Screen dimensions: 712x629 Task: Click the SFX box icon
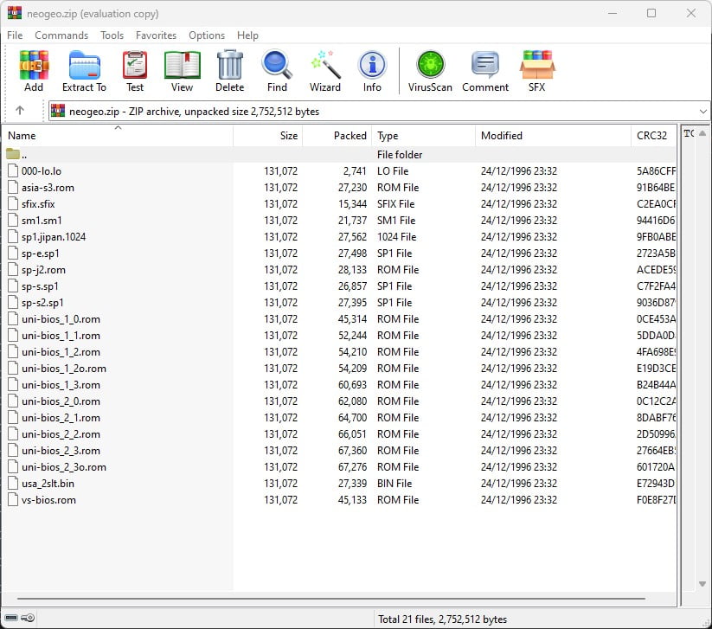pyautogui.click(x=536, y=65)
